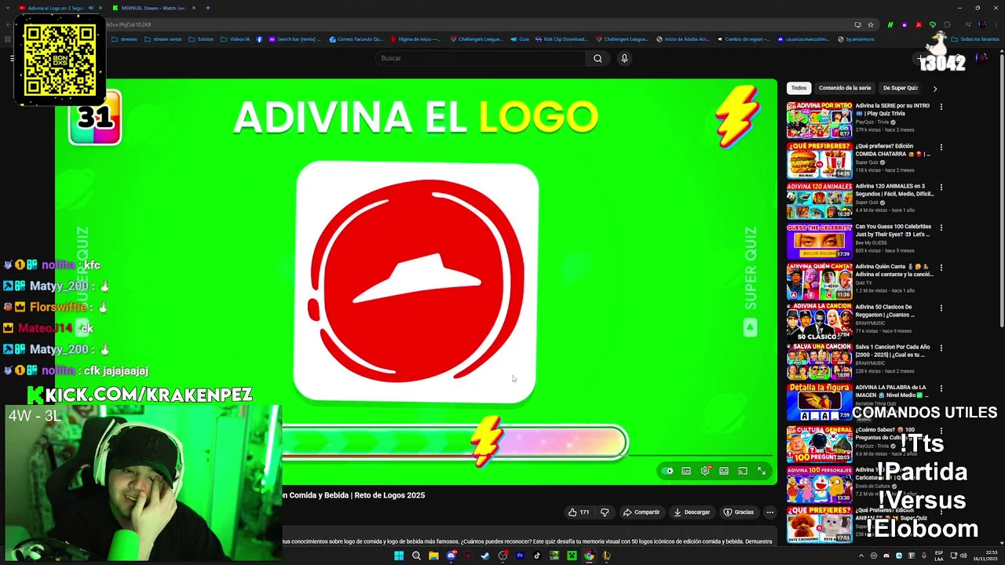Image resolution: width=1005 pixels, height=565 pixels.
Task: Open League of Legends taskbar icon
Action: (606, 556)
